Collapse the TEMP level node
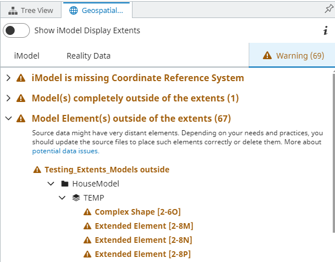The width and height of the screenshot is (335, 262). pyautogui.click(x=62, y=198)
